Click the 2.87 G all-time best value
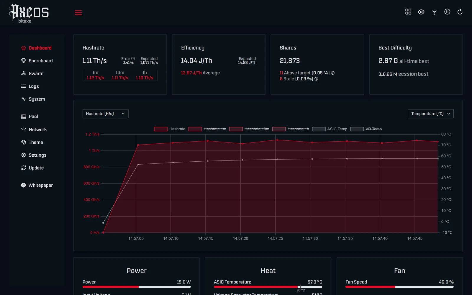 click(404, 61)
